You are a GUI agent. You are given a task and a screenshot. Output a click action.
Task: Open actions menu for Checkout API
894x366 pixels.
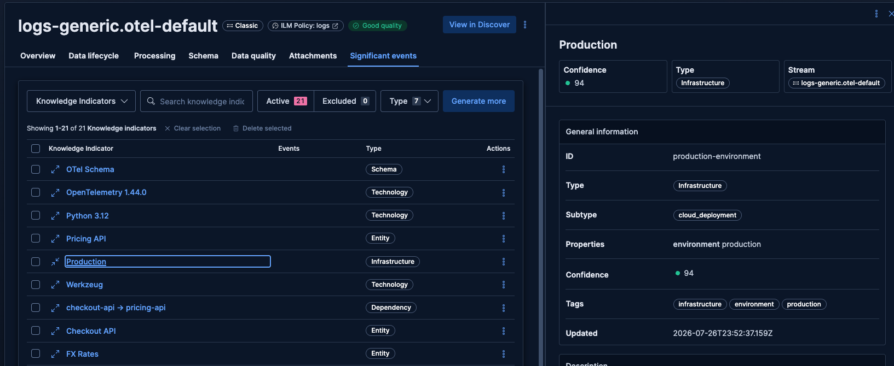pyautogui.click(x=504, y=331)
